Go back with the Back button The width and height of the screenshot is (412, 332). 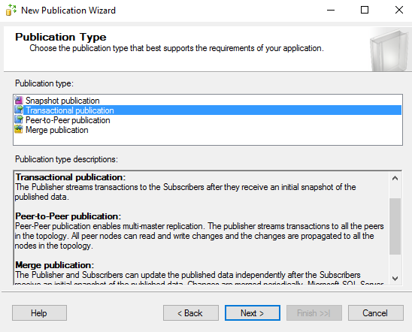point(191,312)
